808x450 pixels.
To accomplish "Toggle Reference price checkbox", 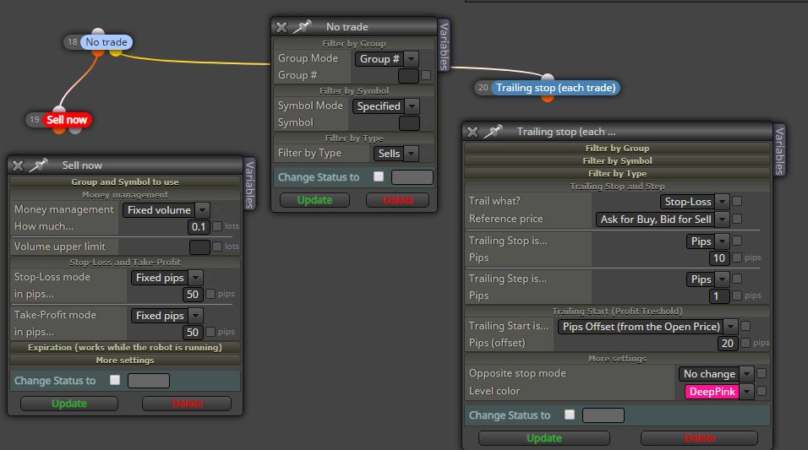I will point(737,219).
